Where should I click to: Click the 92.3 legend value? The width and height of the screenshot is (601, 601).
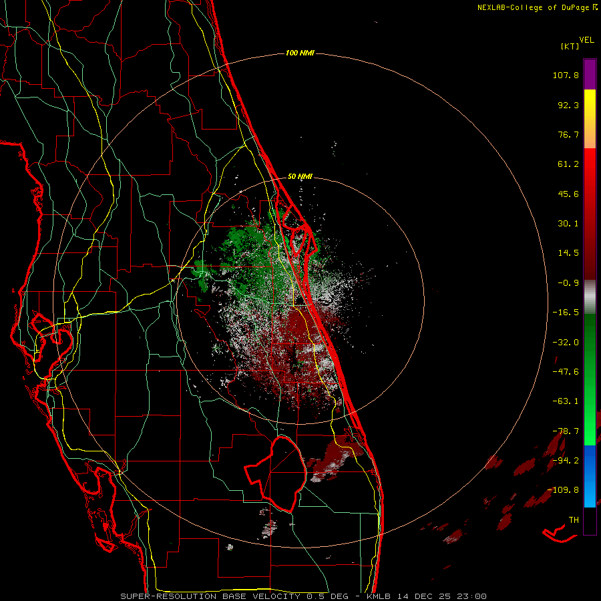(x=568, y=105)
